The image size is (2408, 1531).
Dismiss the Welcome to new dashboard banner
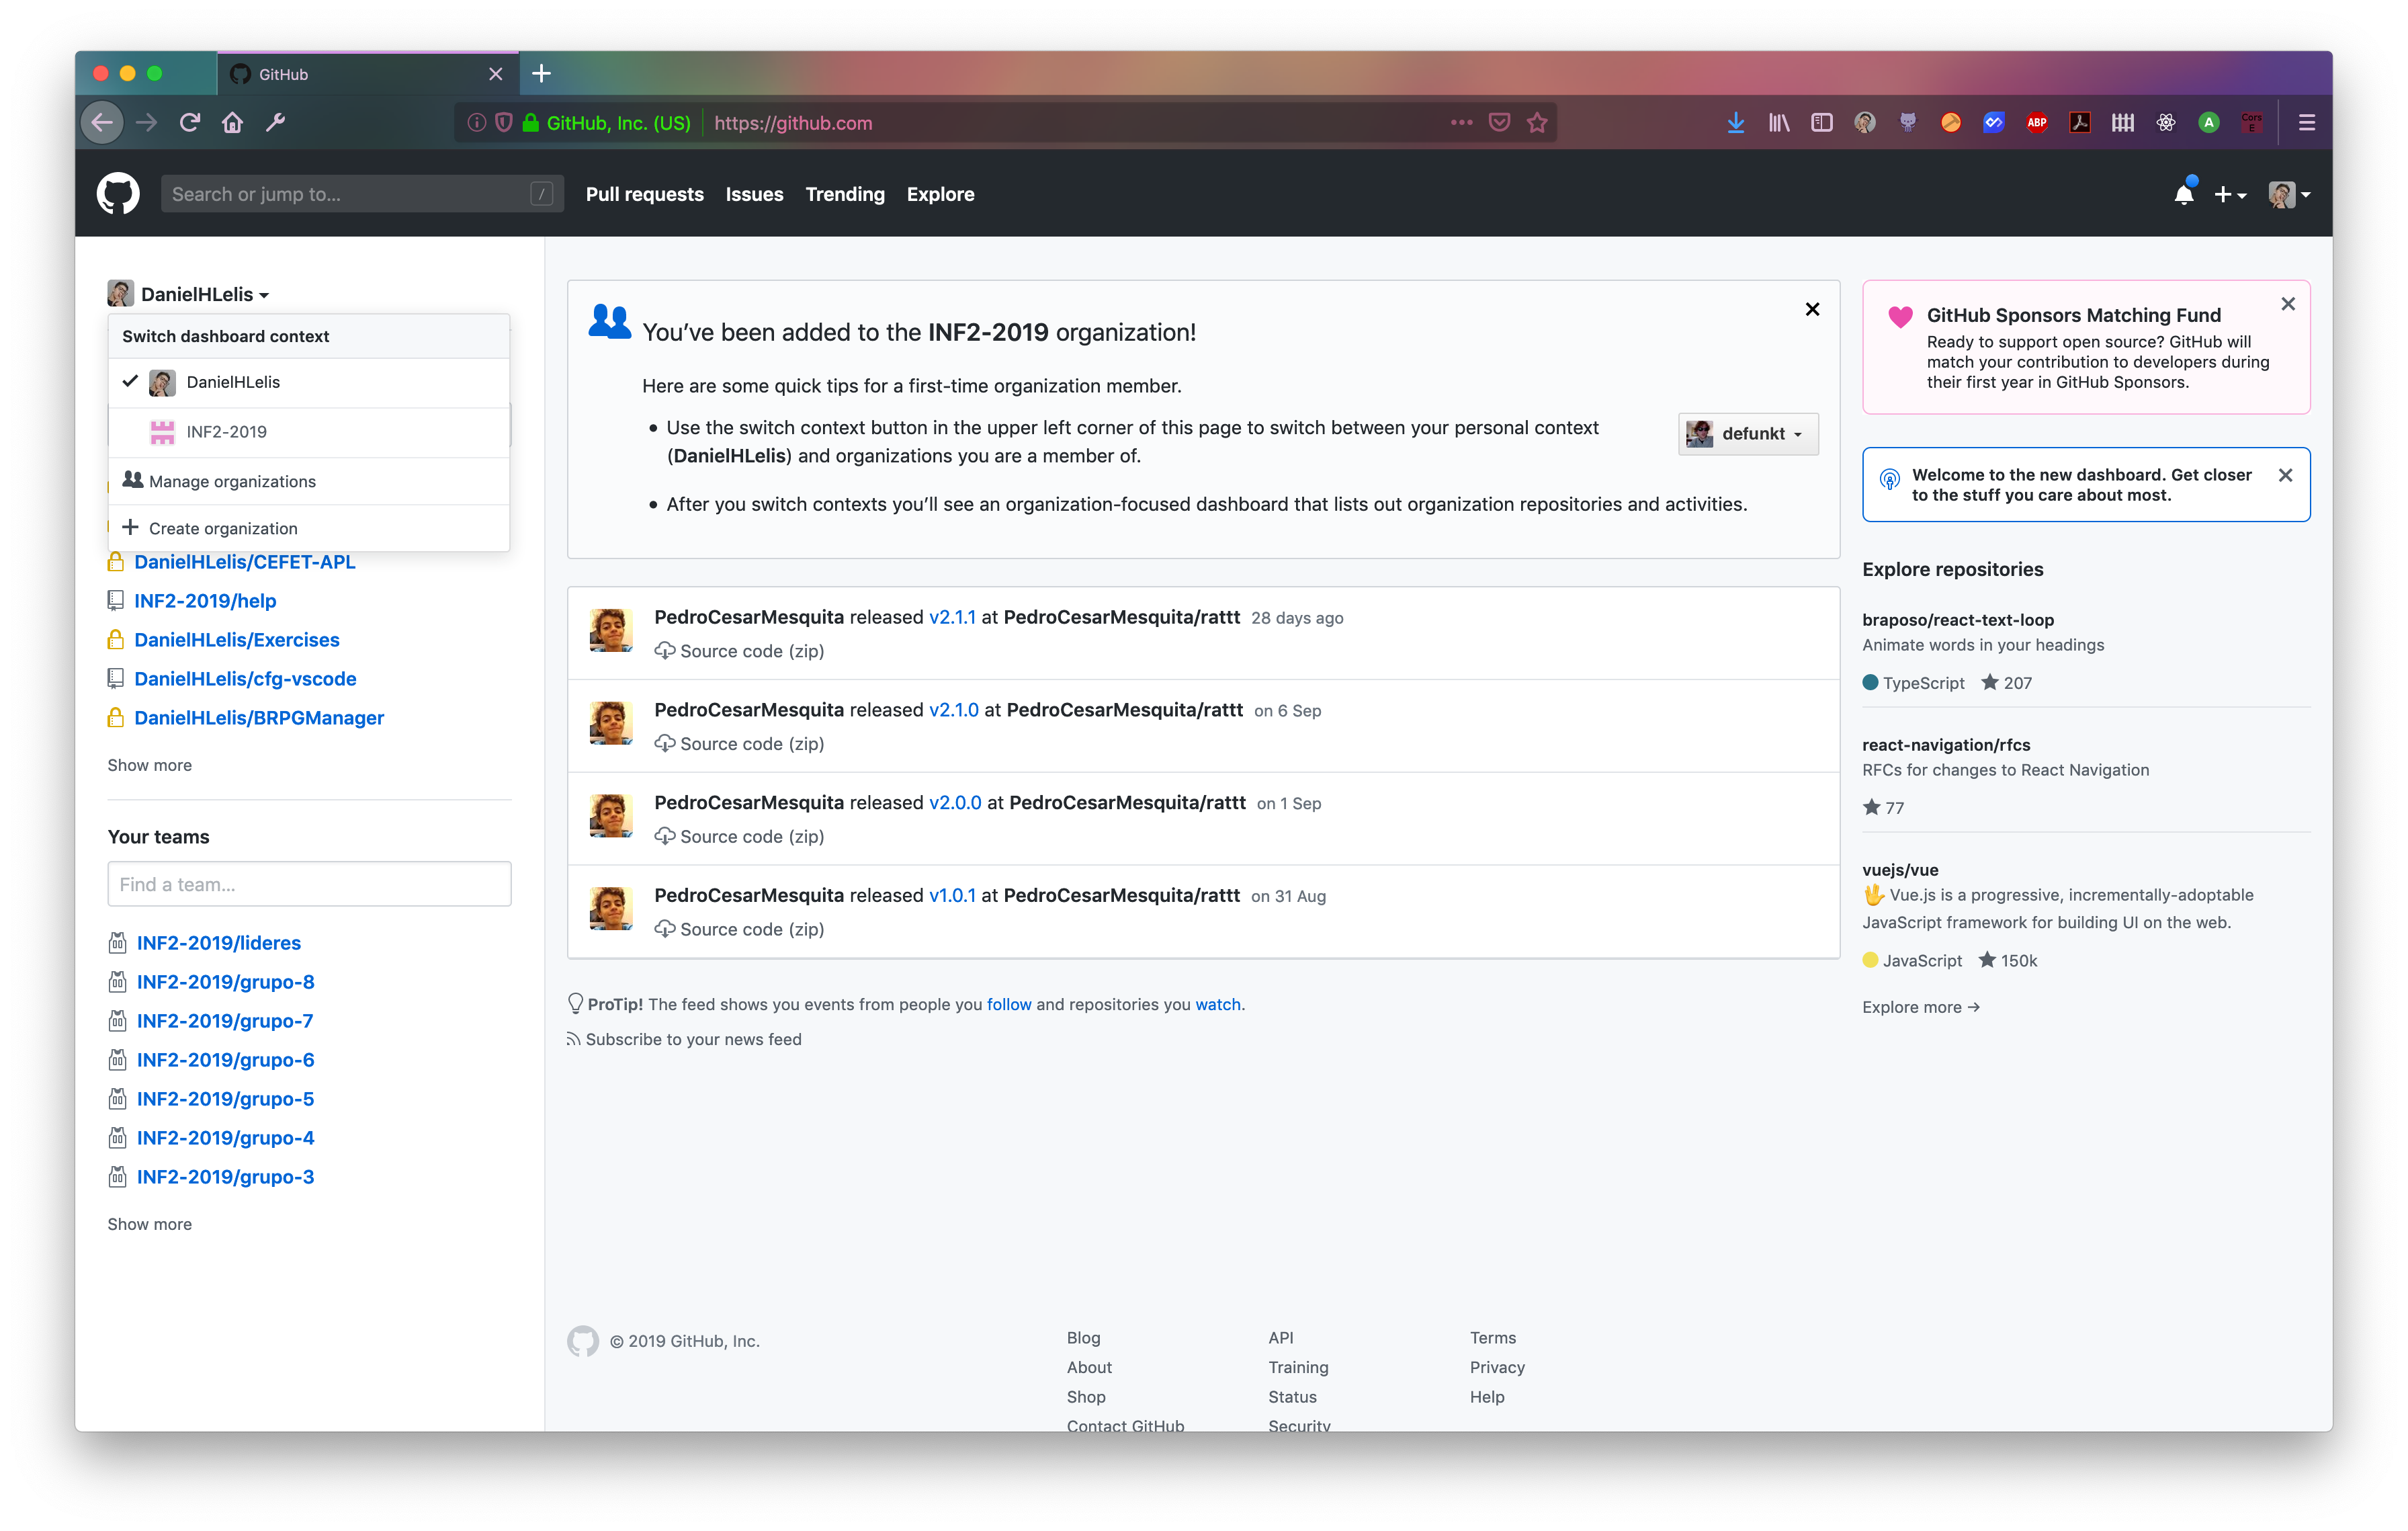click(x=2285, y=476)
